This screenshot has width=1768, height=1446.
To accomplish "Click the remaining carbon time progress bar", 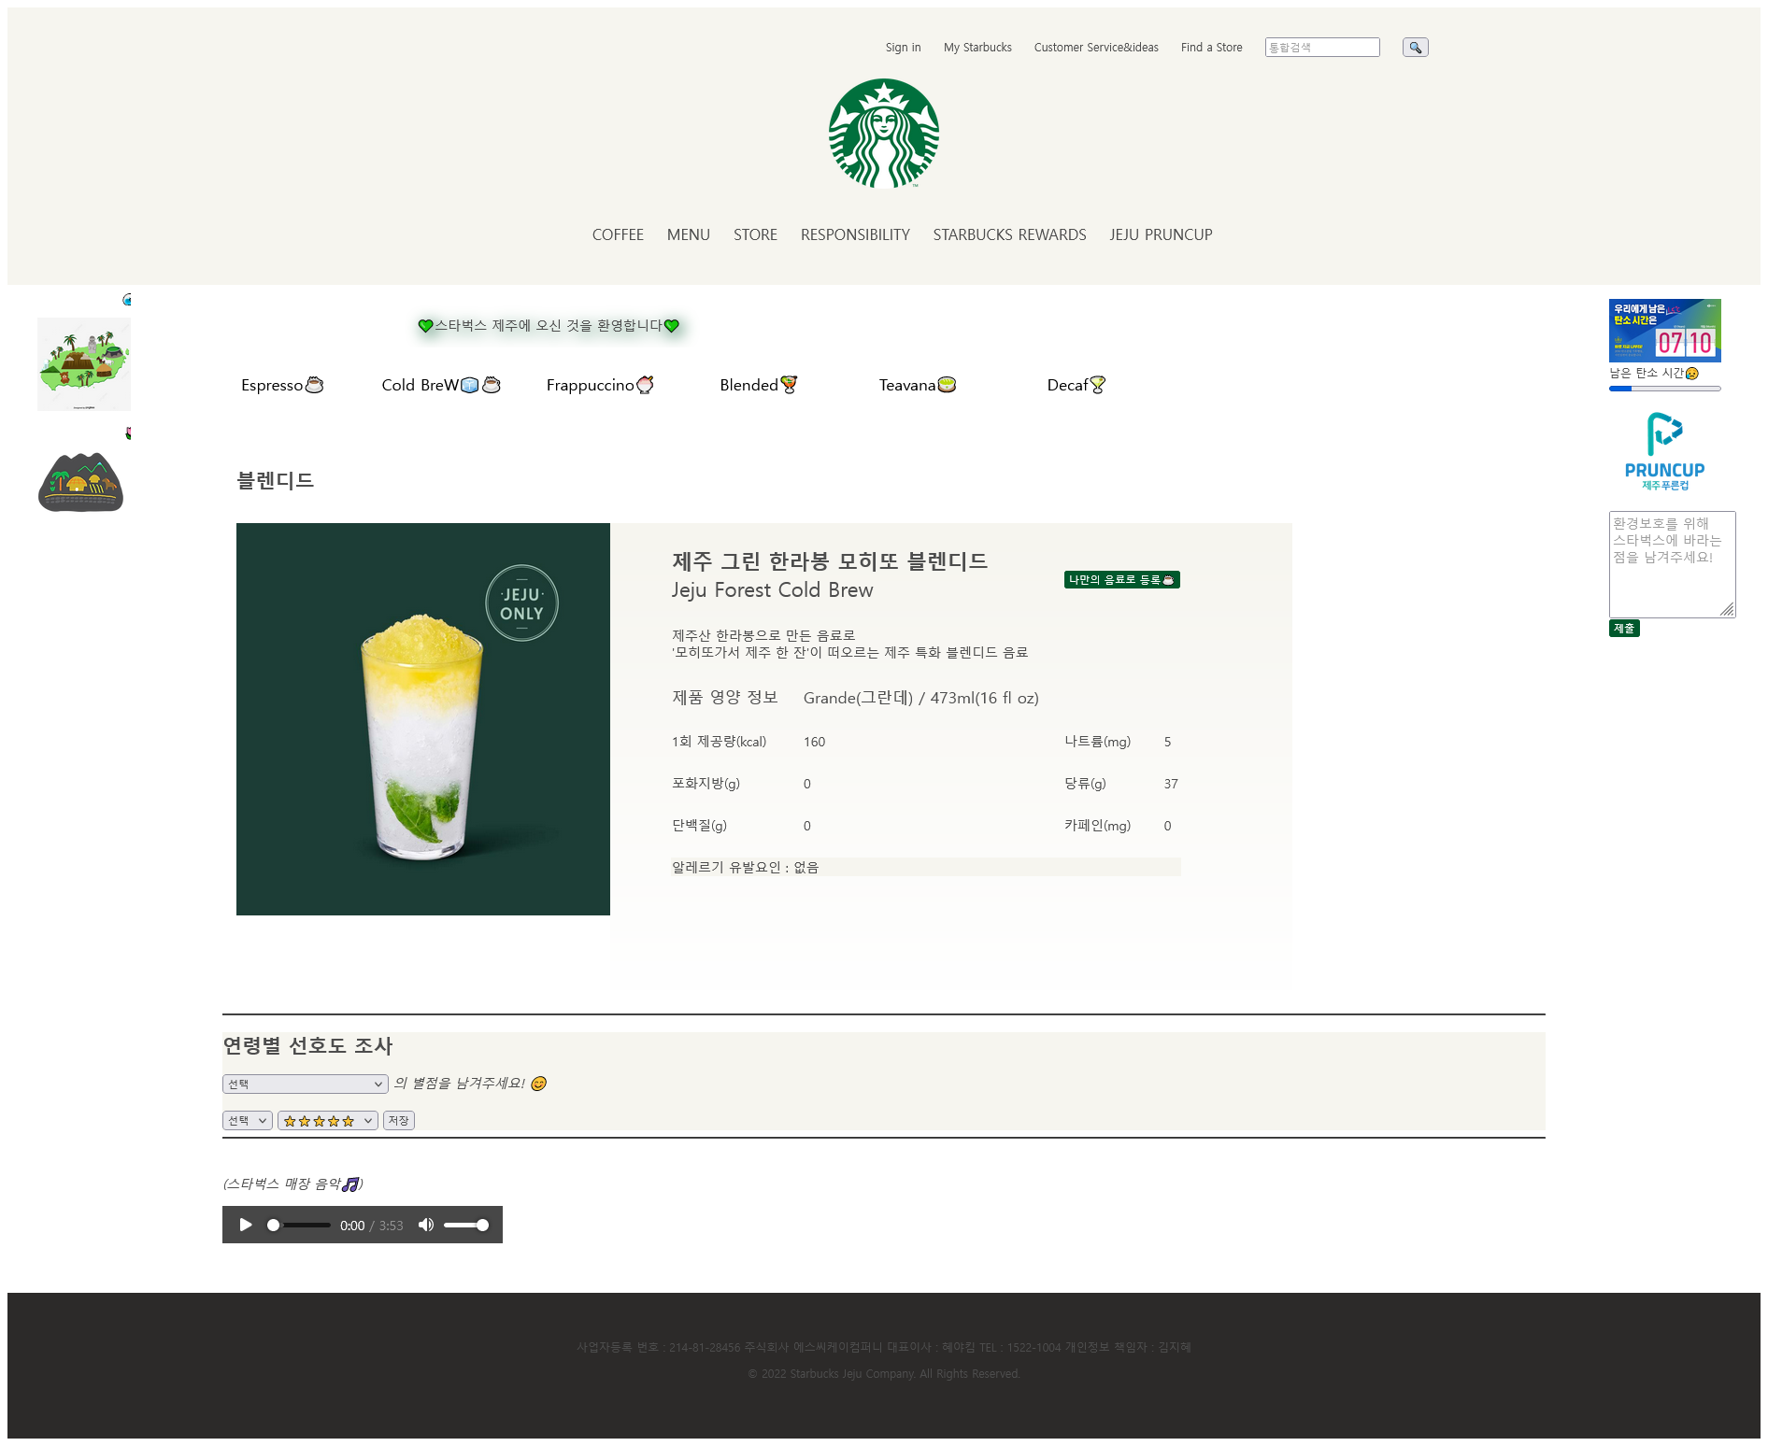I will [1664, 389].
